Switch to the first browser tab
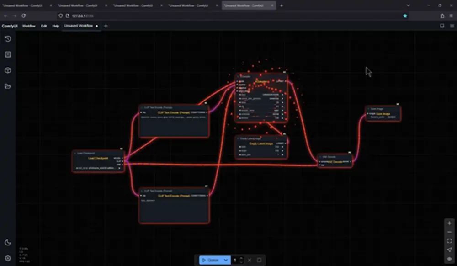This screenshot has width=457, height=266. 27,5
